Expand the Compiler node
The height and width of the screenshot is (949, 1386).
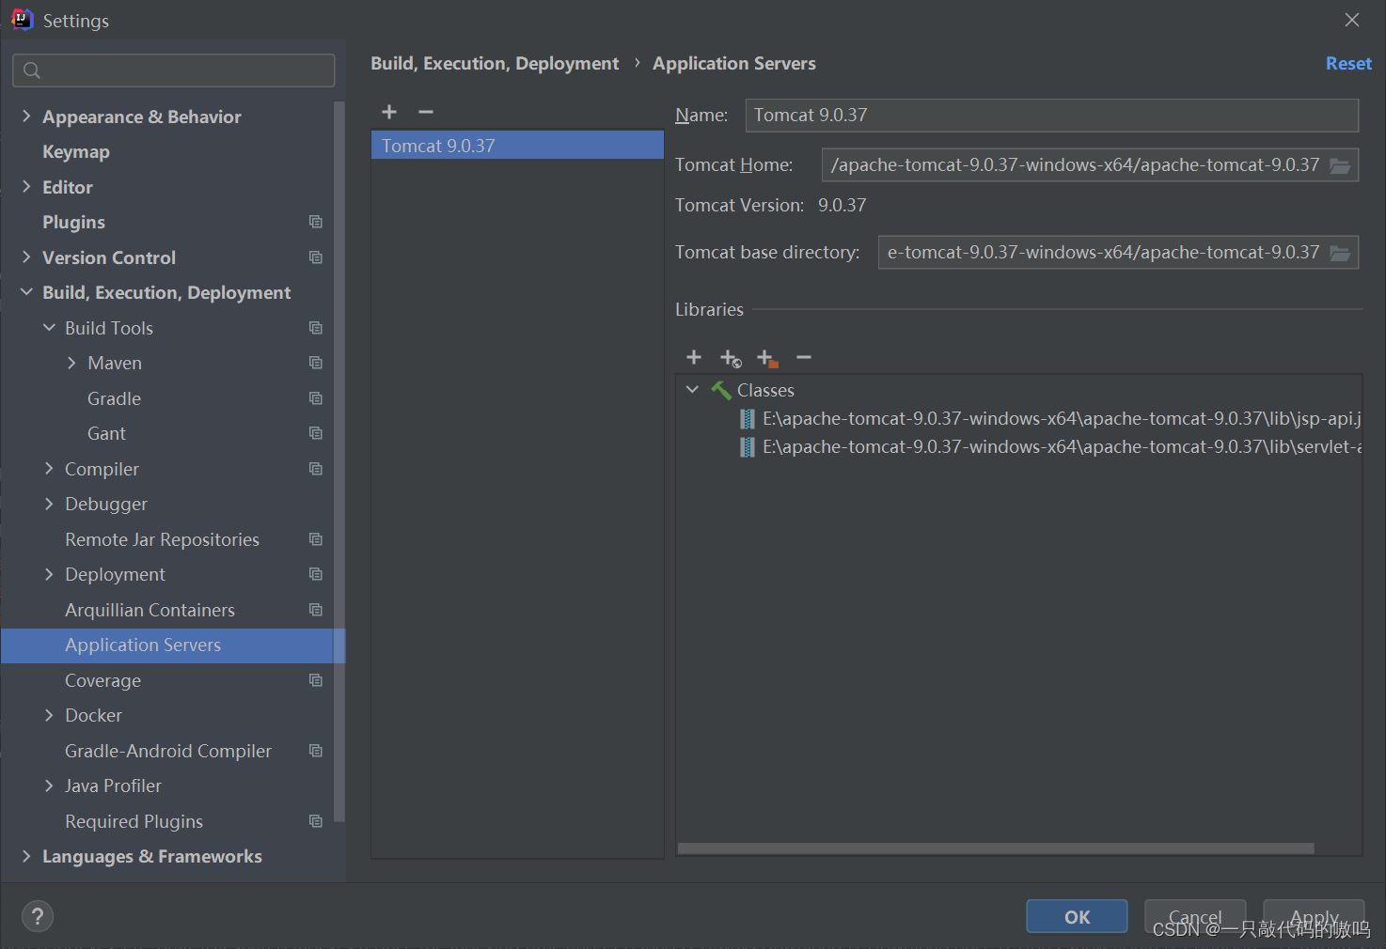pyautogui.click(x=49, y=469)
